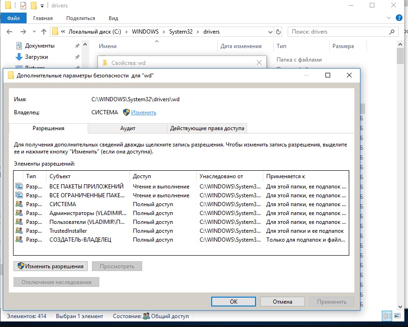The height and width of the screenshot is (327, 408).
Task: Click the СОЗДАТЕЛЬ-ВЛАДЕЛЕЦ text in the list
Action: pos(80,239)
